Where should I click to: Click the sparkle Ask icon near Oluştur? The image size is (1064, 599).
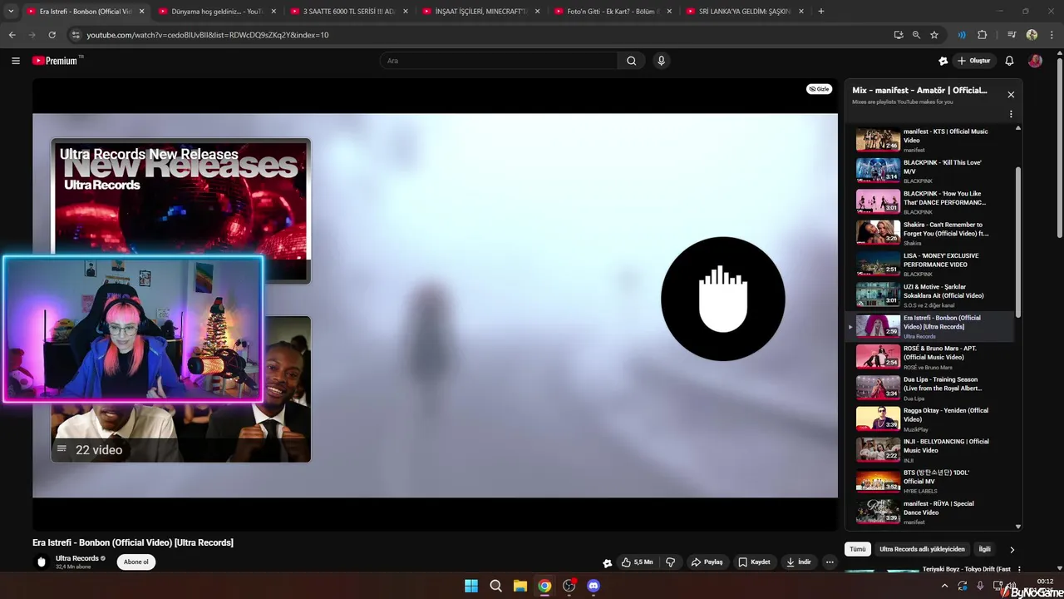pos(943,61)
